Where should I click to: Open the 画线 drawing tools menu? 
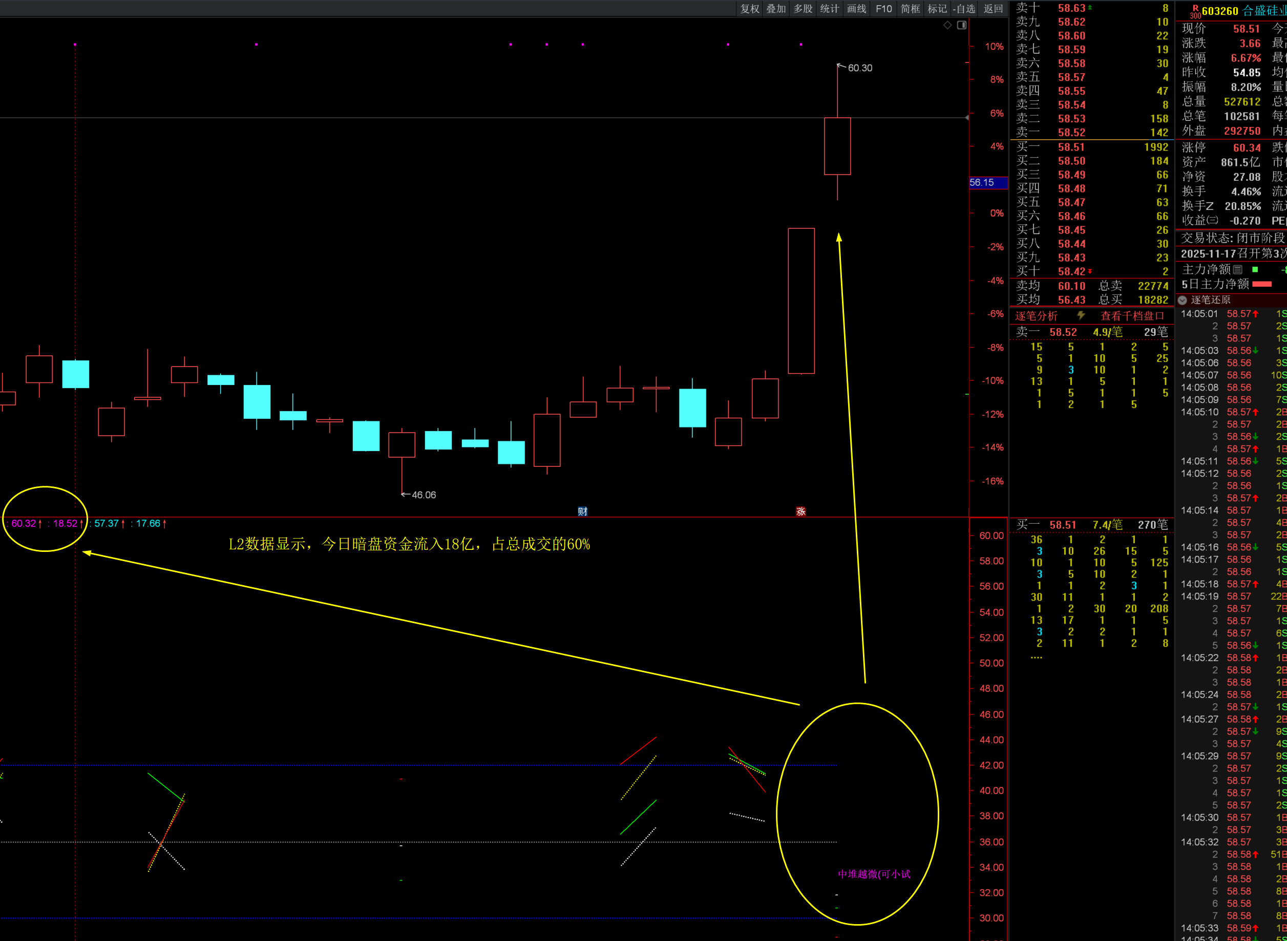click(856, 9)
